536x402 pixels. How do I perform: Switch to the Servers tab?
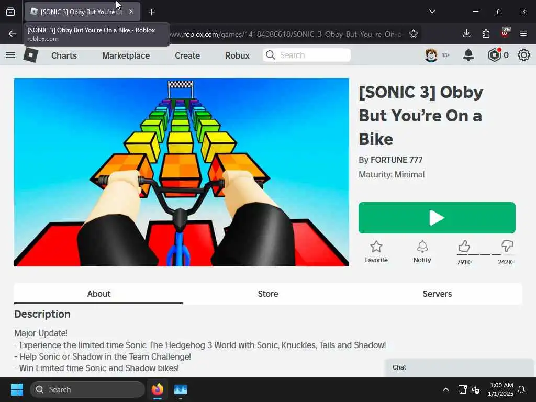coord(437,294)
